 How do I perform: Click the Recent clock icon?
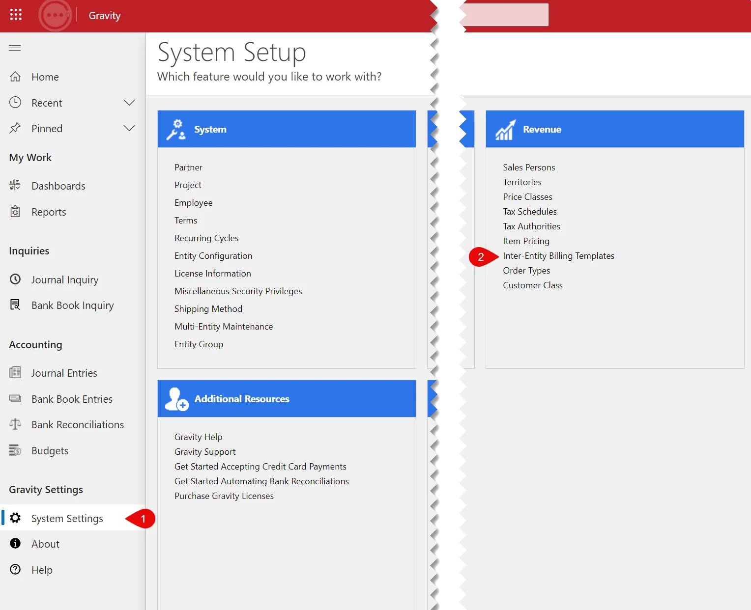pos(15,102)
